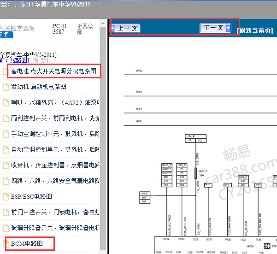Open ESP/ESC电路图 item
The height and width of the screenshot is (254, 277).
(31, 196)
